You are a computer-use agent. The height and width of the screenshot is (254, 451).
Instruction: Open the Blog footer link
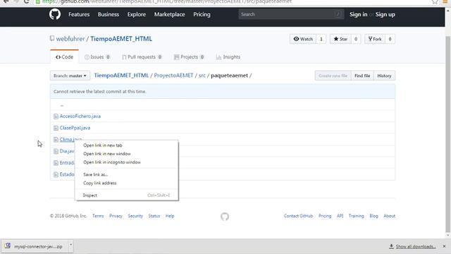click(373, 216)
